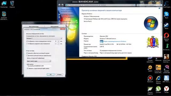Launch the uTorrent desktop shortcut
This screenshot has height=96, width=171.
coord(158,90)
